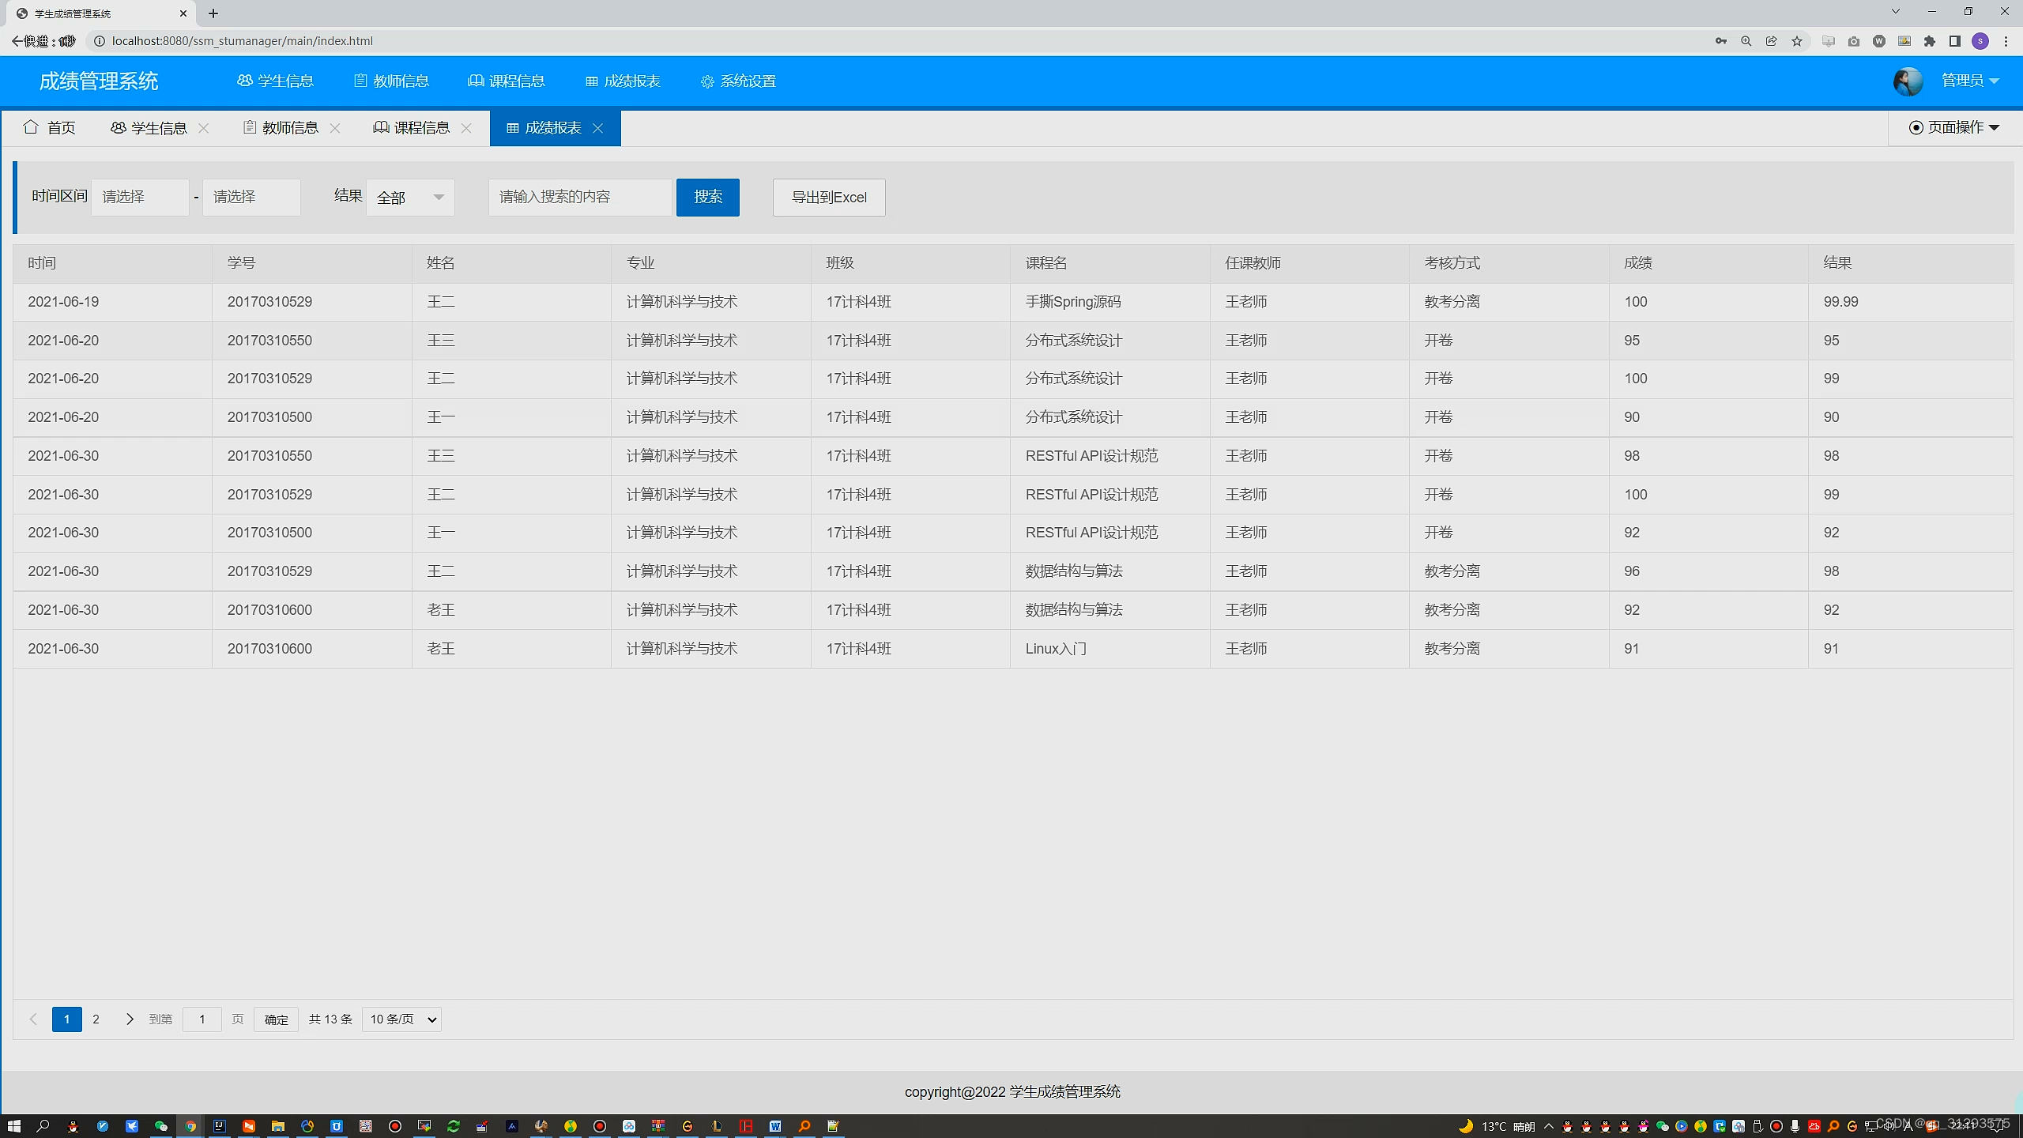This screenshot has height=1138, width=2023.
Task: Change the 10 条/页 page size selector
Action: coord(401,1019)
